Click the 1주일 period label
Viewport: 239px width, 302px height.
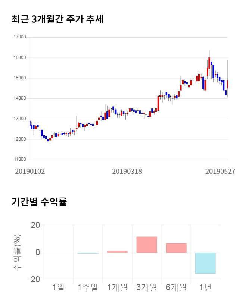tap(87, 287)
